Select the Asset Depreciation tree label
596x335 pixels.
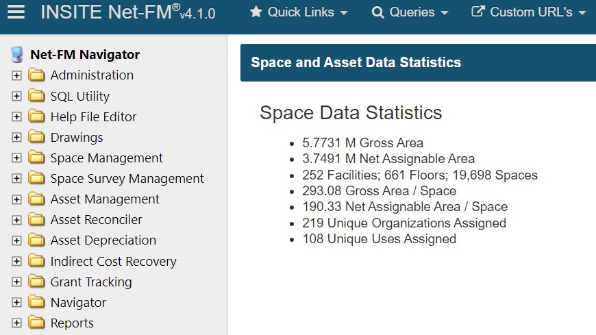point(103,240)
